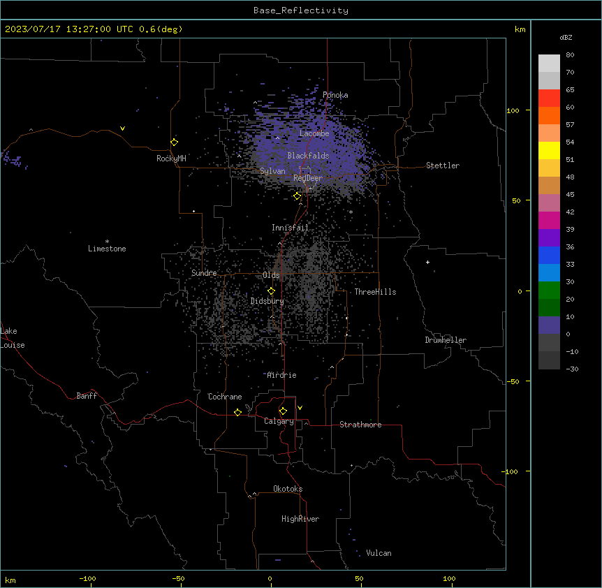
Task: Select the purple 39-36 dBZ legend swatch
Action: (x=549, y=238)
